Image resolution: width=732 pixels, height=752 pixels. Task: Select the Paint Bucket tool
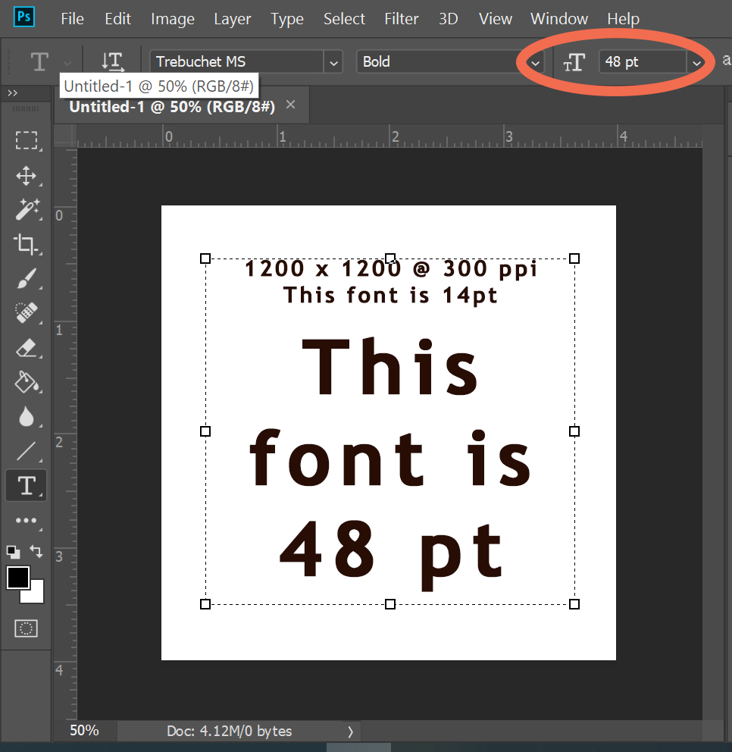[x=27, y=383]
